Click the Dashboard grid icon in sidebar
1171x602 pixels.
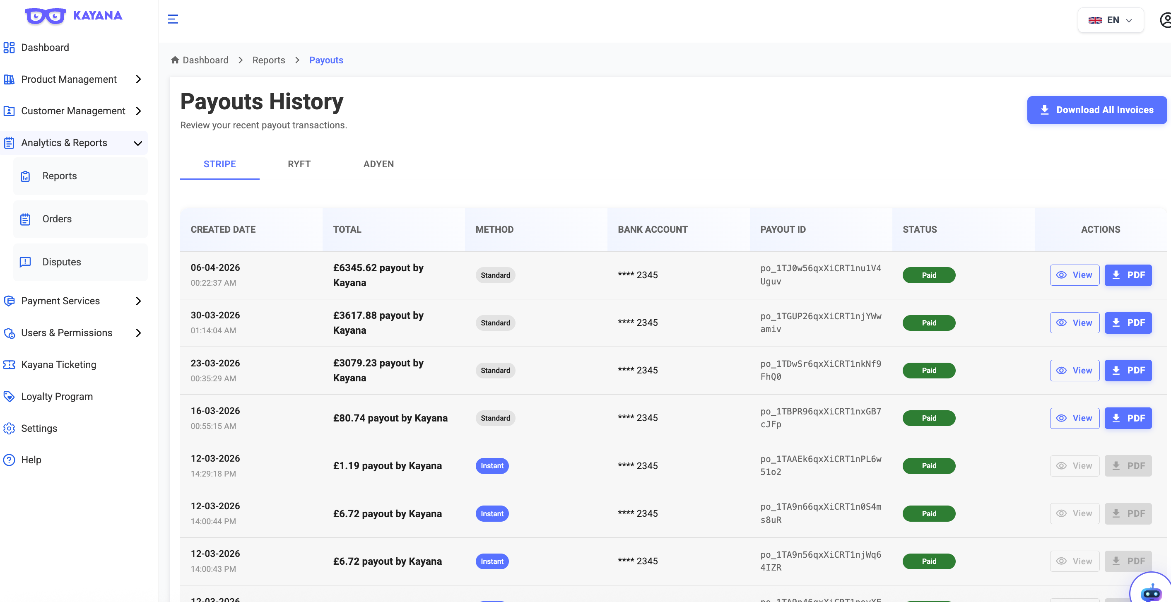[9, 47]
